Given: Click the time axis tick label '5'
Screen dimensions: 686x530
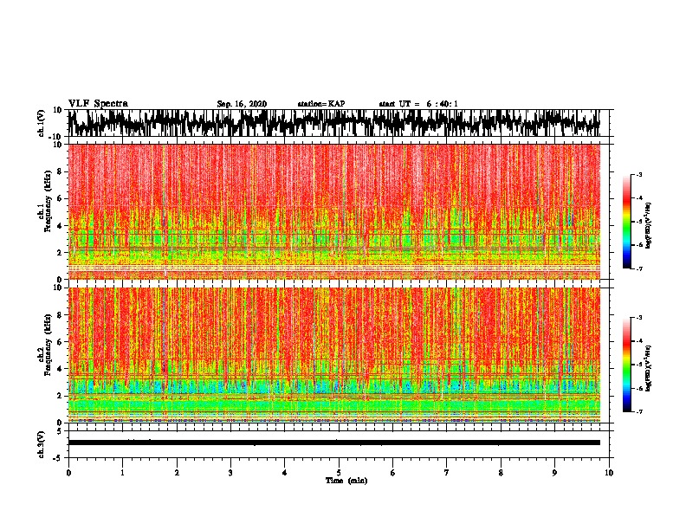Looking at the screenshot, I should coord(339,473).
